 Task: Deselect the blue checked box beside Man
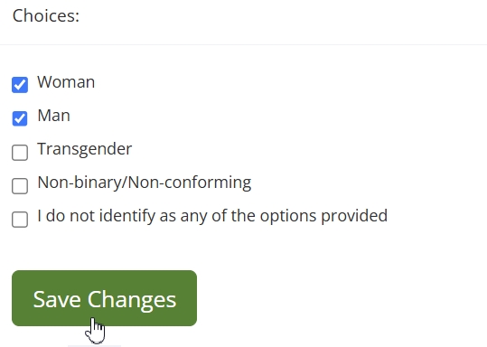(20, 118)
